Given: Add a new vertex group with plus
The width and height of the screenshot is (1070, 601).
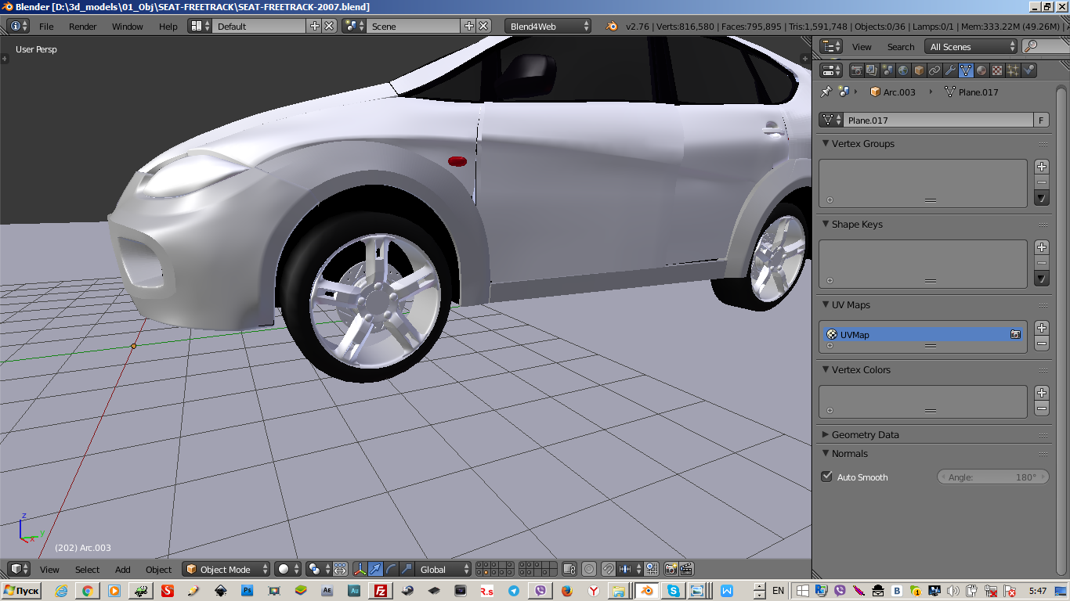Looking at the screenshot, I should (1041, 167).
